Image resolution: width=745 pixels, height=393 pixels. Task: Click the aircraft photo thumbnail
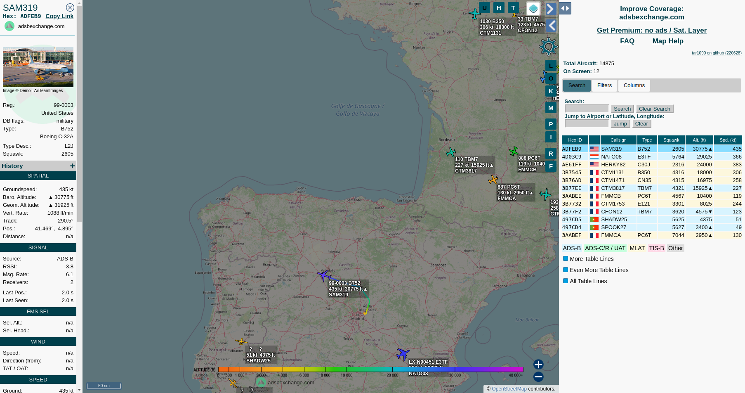pyautogui.click(x=38, y=67)
